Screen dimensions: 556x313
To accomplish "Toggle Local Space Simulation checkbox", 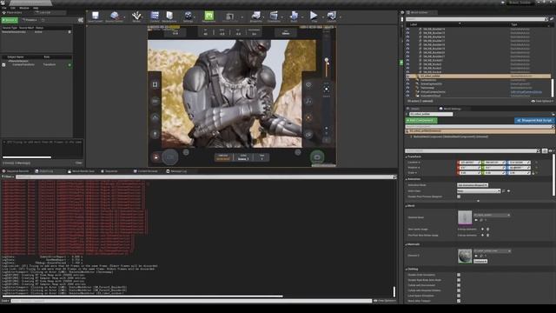I will [459, 296].
